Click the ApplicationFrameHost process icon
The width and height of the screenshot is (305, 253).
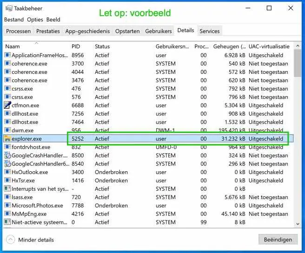coord(7,55)
